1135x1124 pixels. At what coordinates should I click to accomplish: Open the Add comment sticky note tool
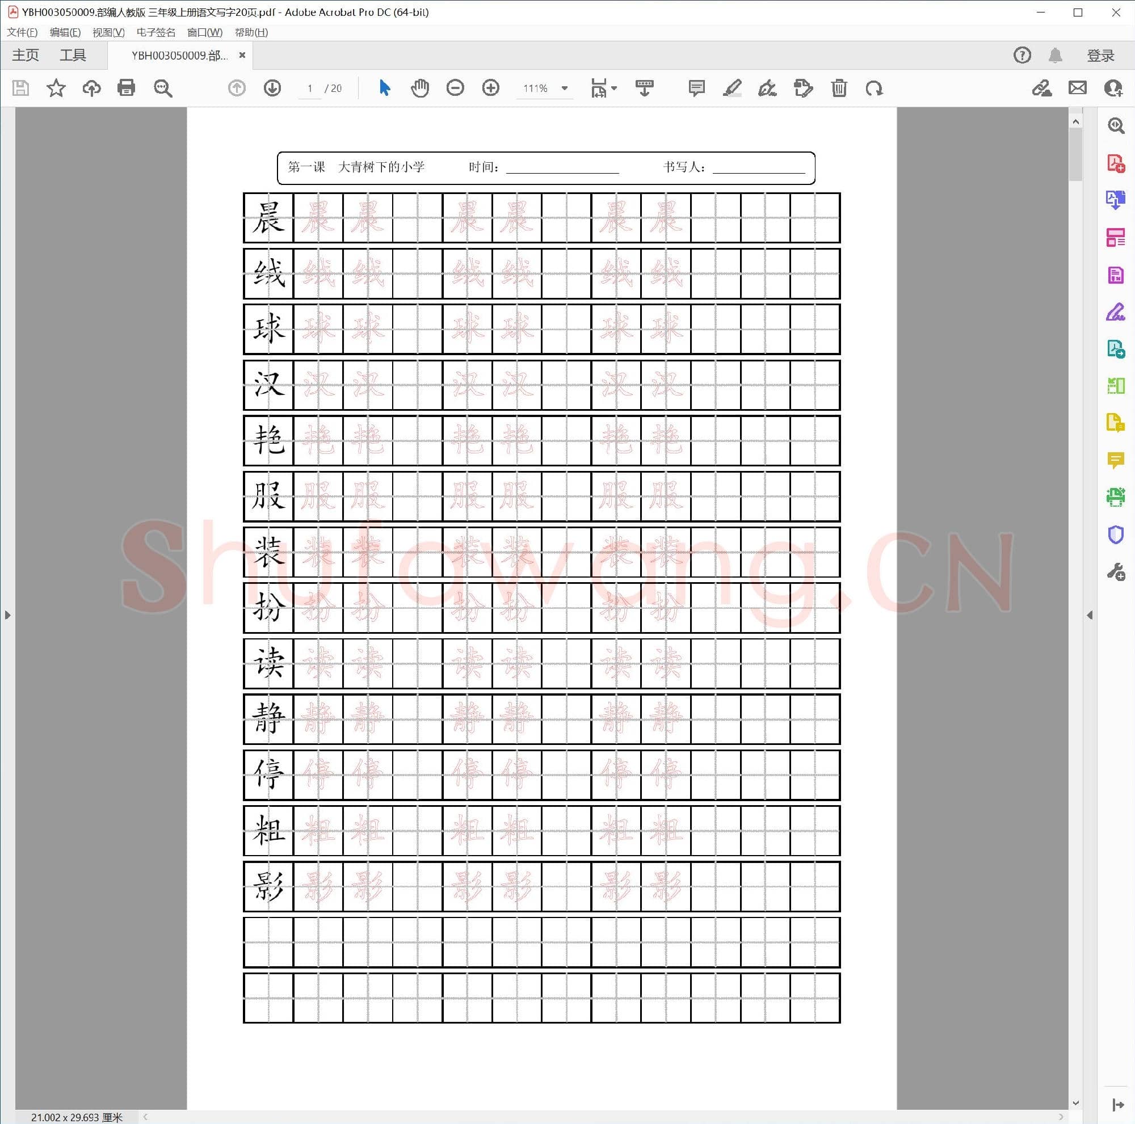[696, 88]
